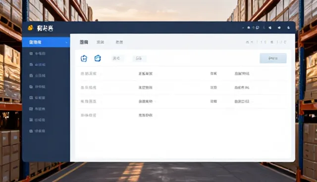This screenshot has height=182, width=317.
Task: Click the small chevron before the header icons
Action: (243, 28)
